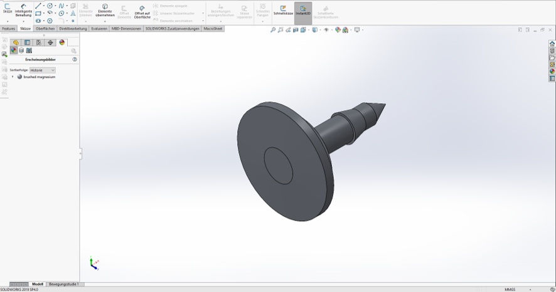
Task: Open Design Library tab in task pane
Action: (x=552, y=51)
